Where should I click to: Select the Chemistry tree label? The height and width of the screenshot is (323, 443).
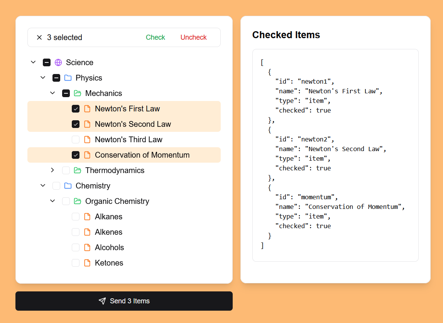[93, 186]
